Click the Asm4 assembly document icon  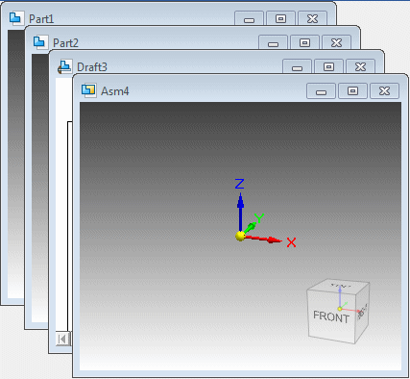[88, 90]
